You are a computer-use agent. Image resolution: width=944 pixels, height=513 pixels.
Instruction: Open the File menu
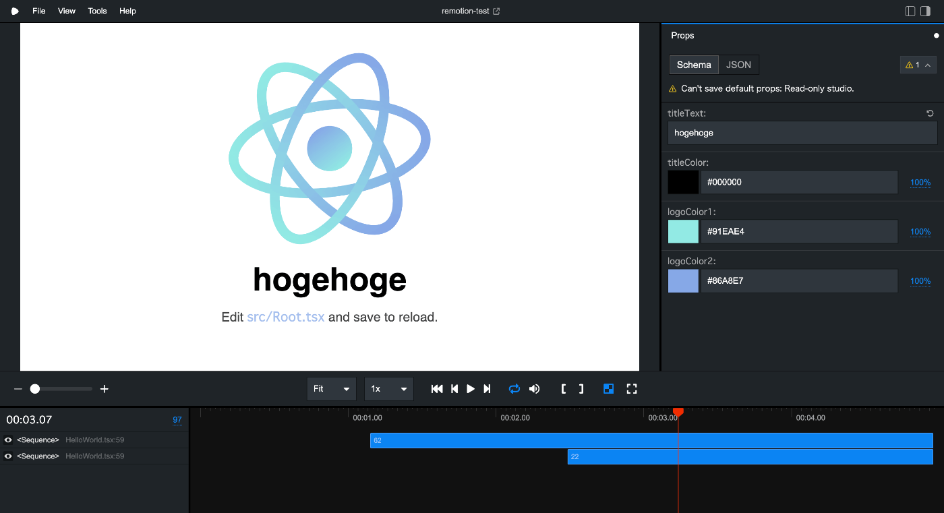click(x=39, y=11)
